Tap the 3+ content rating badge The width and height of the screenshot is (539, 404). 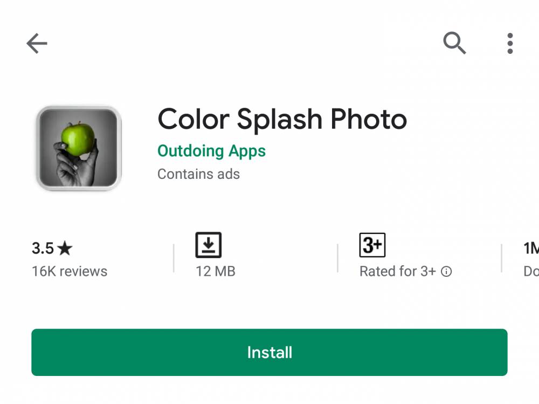[x=372, y=245]
